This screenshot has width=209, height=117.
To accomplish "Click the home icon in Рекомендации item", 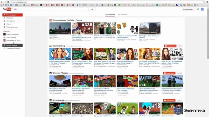I will tap(4, 15).
